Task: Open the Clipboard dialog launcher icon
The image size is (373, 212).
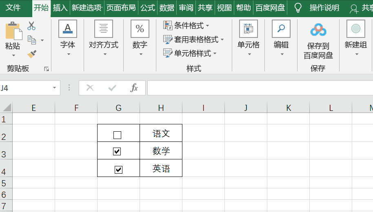Action: [x=47, y=69]
